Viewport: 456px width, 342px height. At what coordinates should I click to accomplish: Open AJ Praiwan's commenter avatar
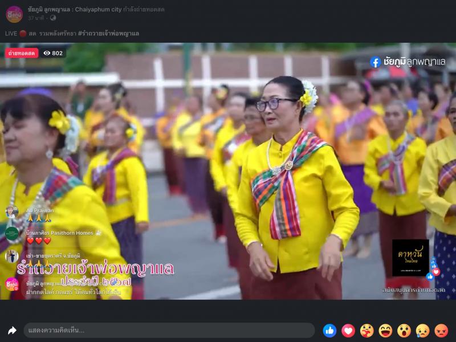pos(12,212)
